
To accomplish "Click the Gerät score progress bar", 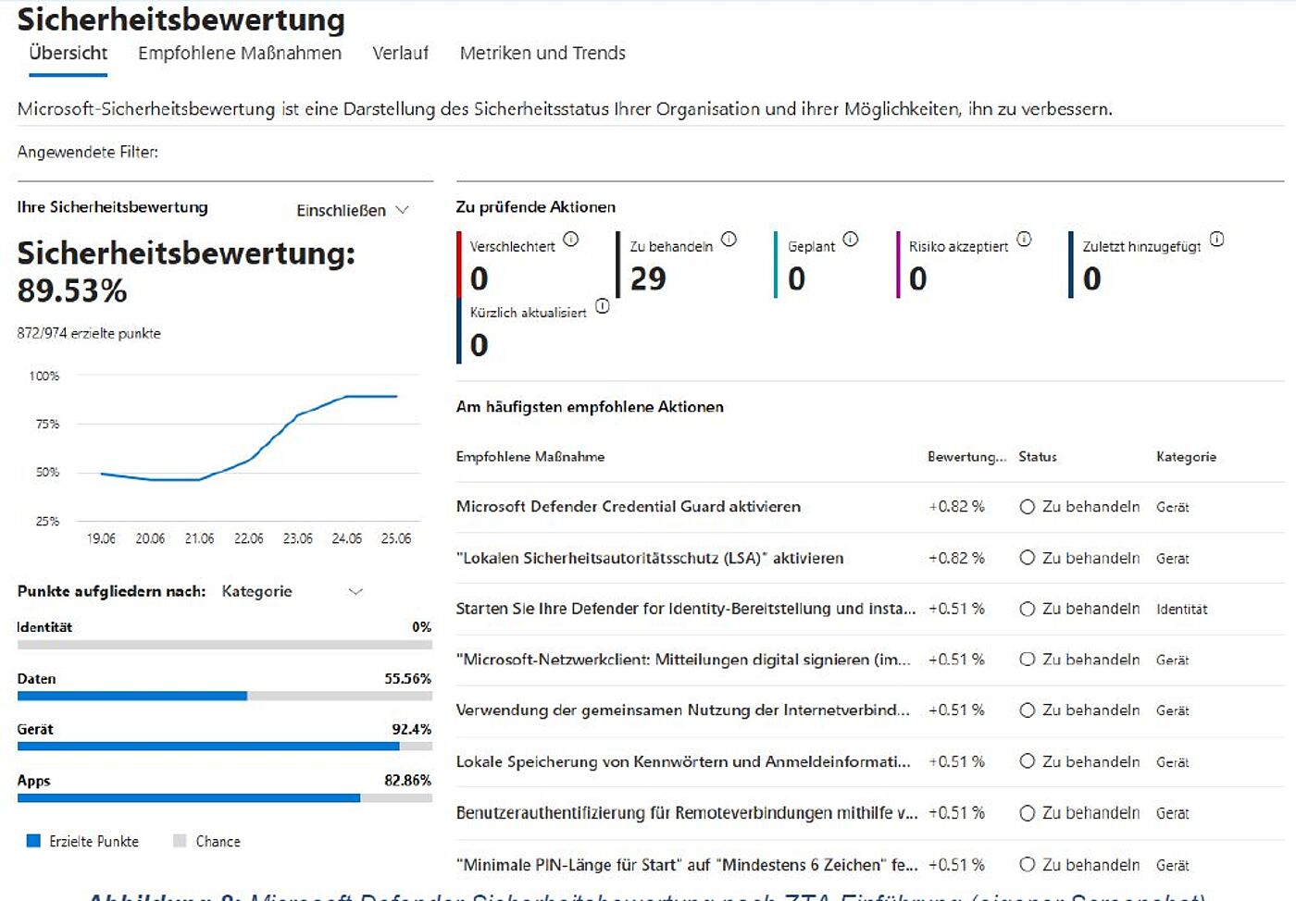I will (x=224, y=746).
